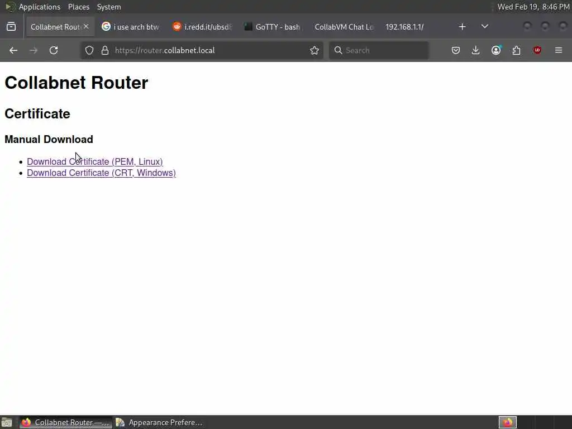The image size is (572, 429).
Task: Activate Collabnet Router window in taskbar
Action: coord(66,422)
